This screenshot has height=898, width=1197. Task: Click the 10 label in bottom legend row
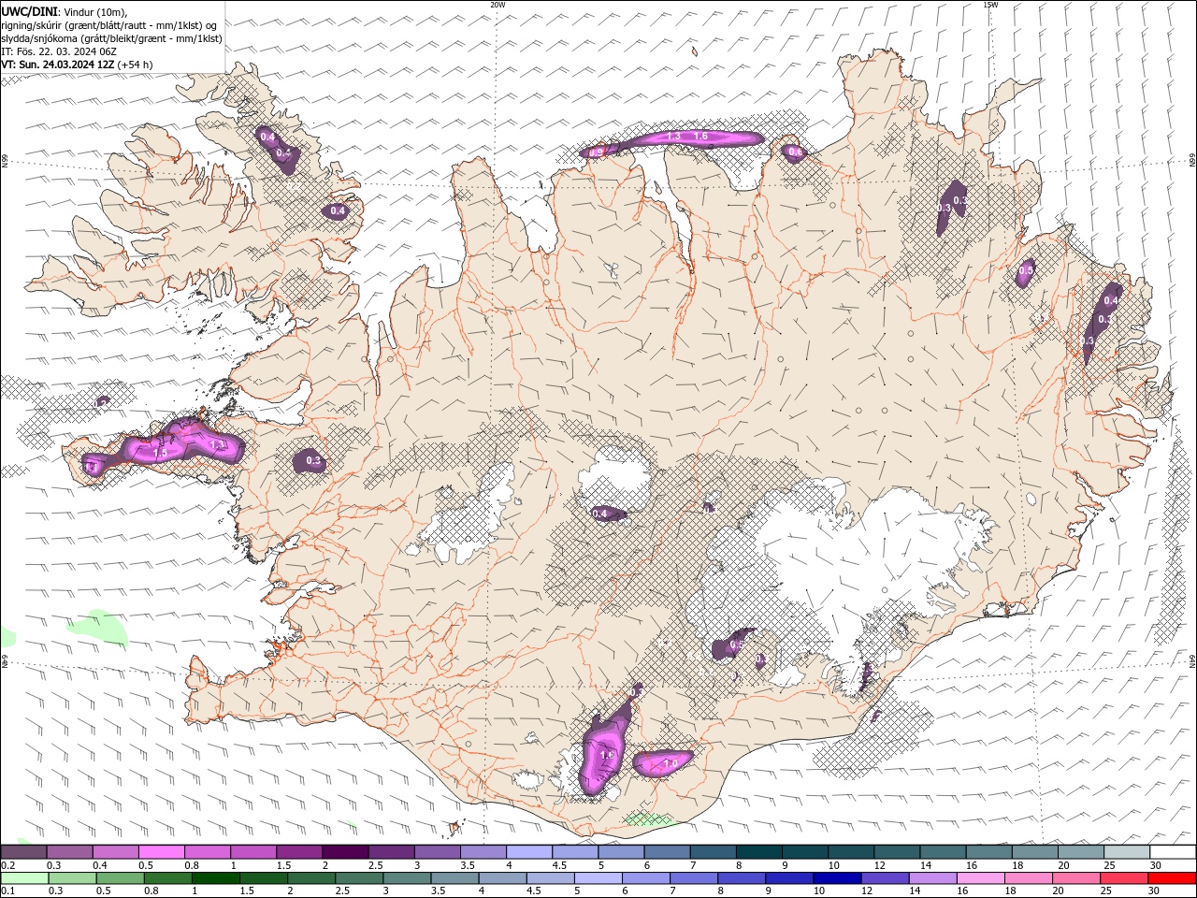[x=819, y=891]
